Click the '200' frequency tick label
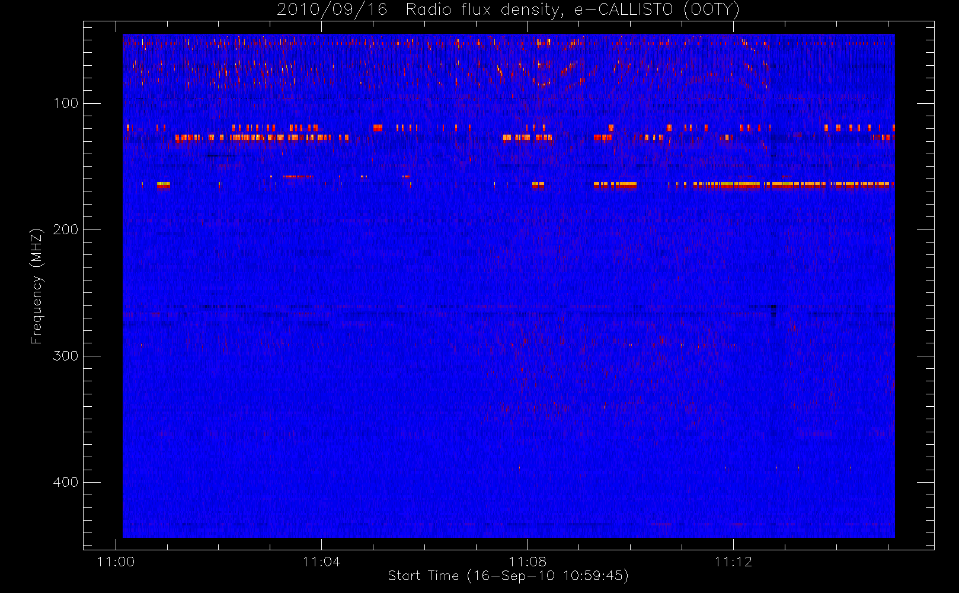 pos(65,229)
